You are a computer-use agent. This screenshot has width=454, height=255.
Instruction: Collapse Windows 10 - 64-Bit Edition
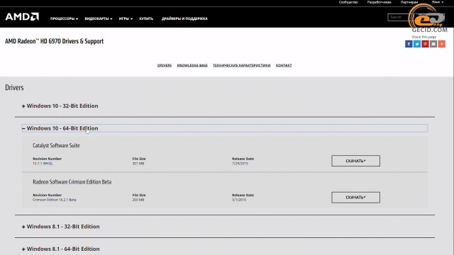click(225, 128)
